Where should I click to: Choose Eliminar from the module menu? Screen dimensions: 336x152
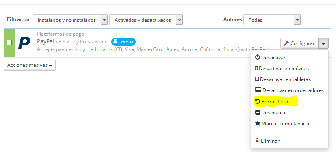pos(290,141)
